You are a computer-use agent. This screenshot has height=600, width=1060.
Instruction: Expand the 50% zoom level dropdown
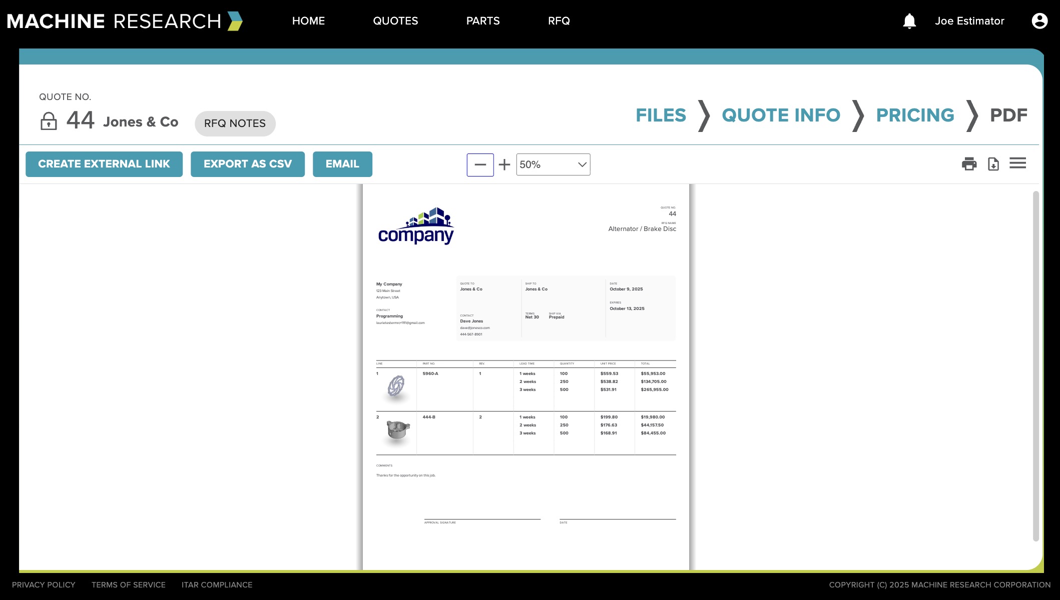point(553,164)
